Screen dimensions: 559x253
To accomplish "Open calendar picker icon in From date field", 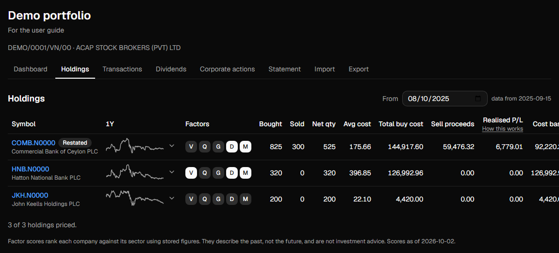I will point(478,99).
